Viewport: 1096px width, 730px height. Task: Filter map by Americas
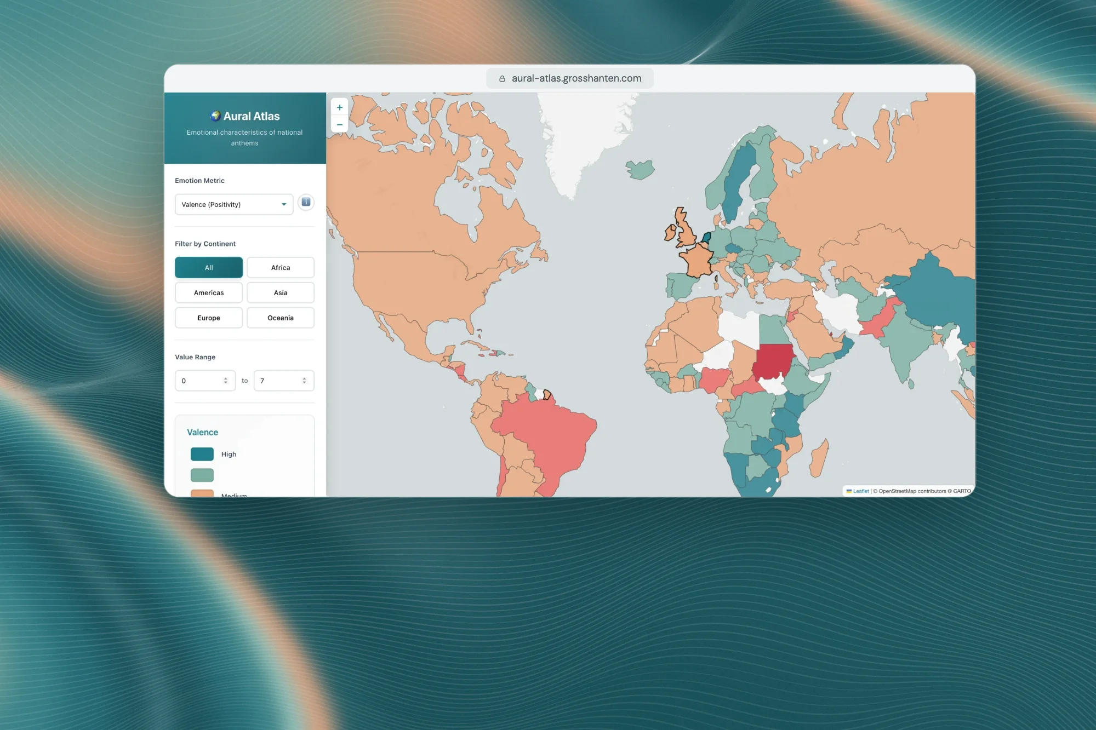pyautogui.click(x=209, y=292)
